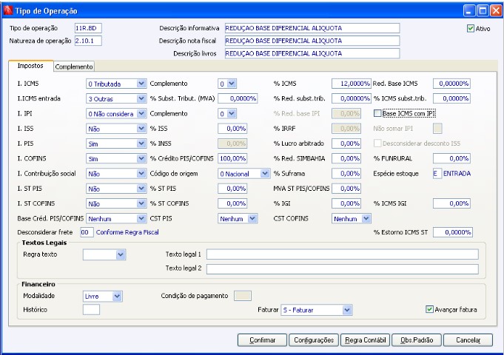This screenshot has height=355, width=504.
Task: Click the application icon in title bar
Action: pyautogui.click(x=7, y=10)
